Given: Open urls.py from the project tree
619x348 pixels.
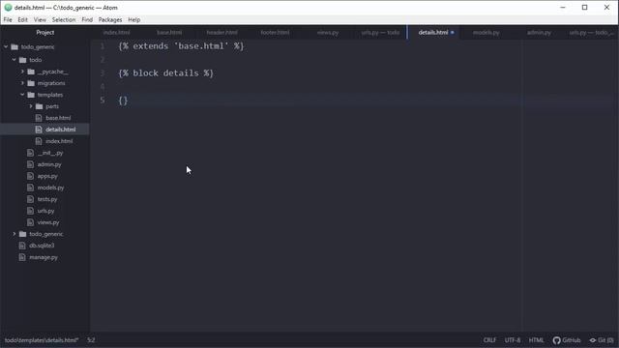Looking at the screenshot, I should (45, 211).
